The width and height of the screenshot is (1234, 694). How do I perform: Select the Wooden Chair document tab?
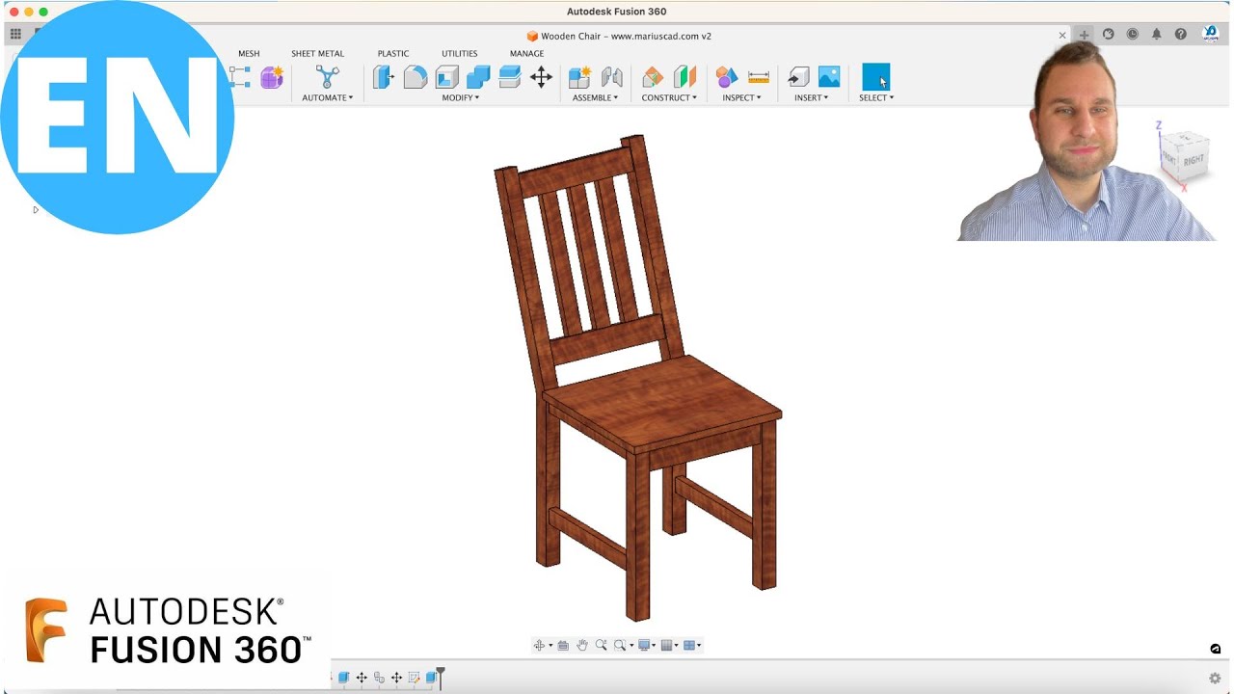[x=619, y=36]
